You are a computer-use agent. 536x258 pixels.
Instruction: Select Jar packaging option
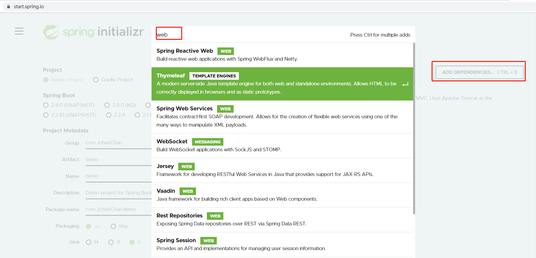tap(89, 226)
